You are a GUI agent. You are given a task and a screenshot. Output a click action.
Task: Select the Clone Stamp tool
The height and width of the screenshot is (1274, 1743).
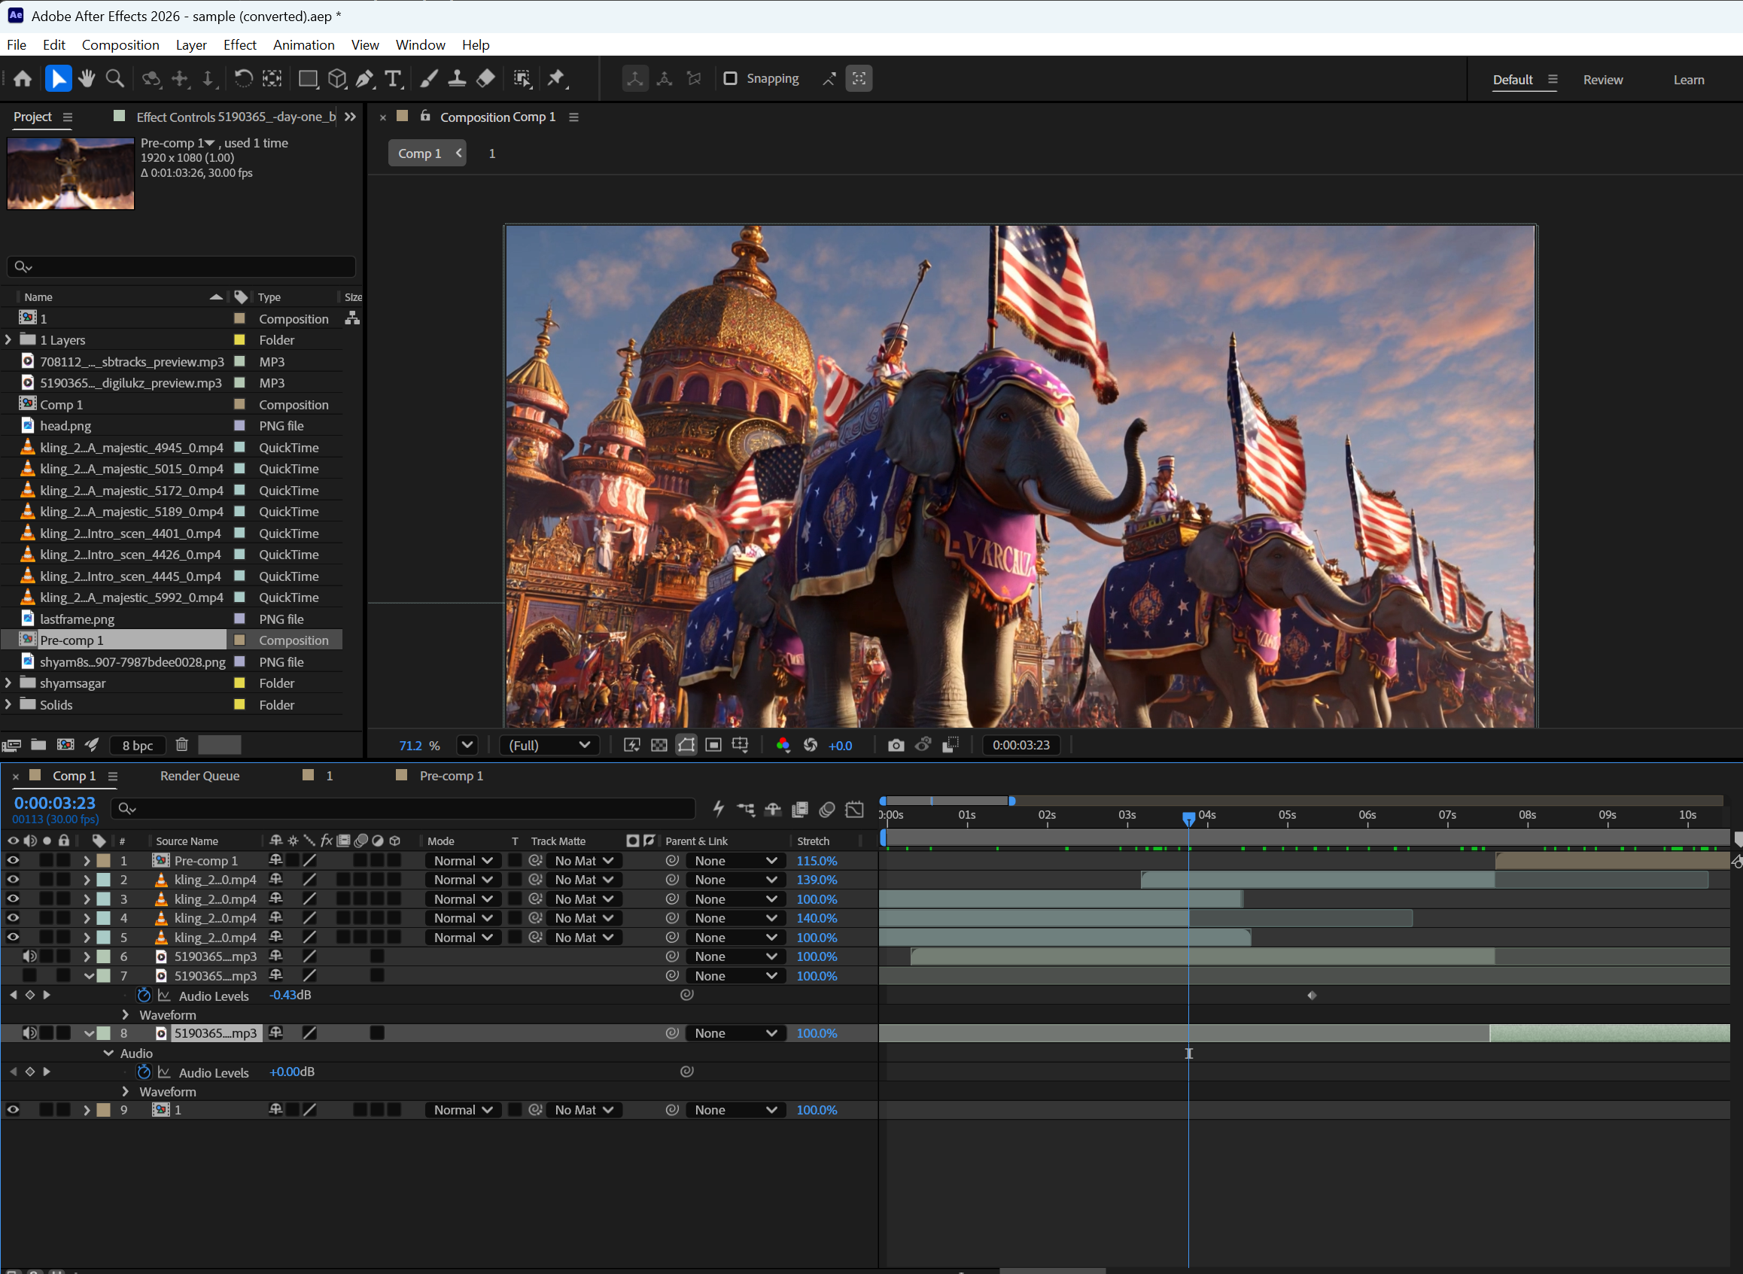point(457,79)
